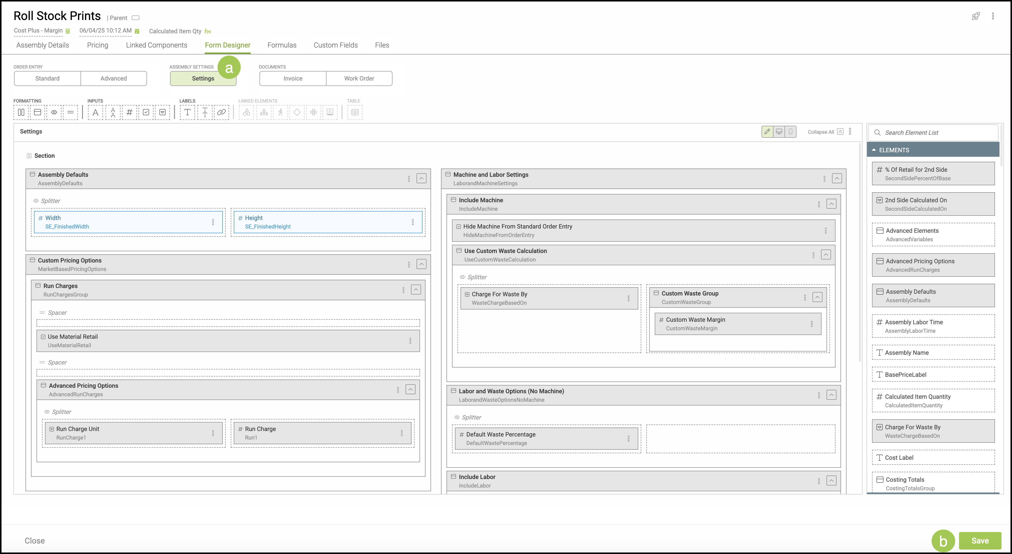Select Settings under Assembly Settings

point(203,78)
